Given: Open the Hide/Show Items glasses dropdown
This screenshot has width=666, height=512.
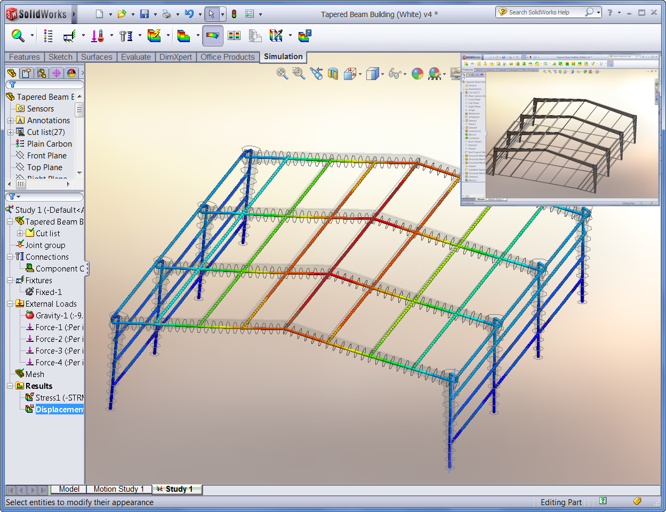Looking at the screenshot, I should click(405, 74).
